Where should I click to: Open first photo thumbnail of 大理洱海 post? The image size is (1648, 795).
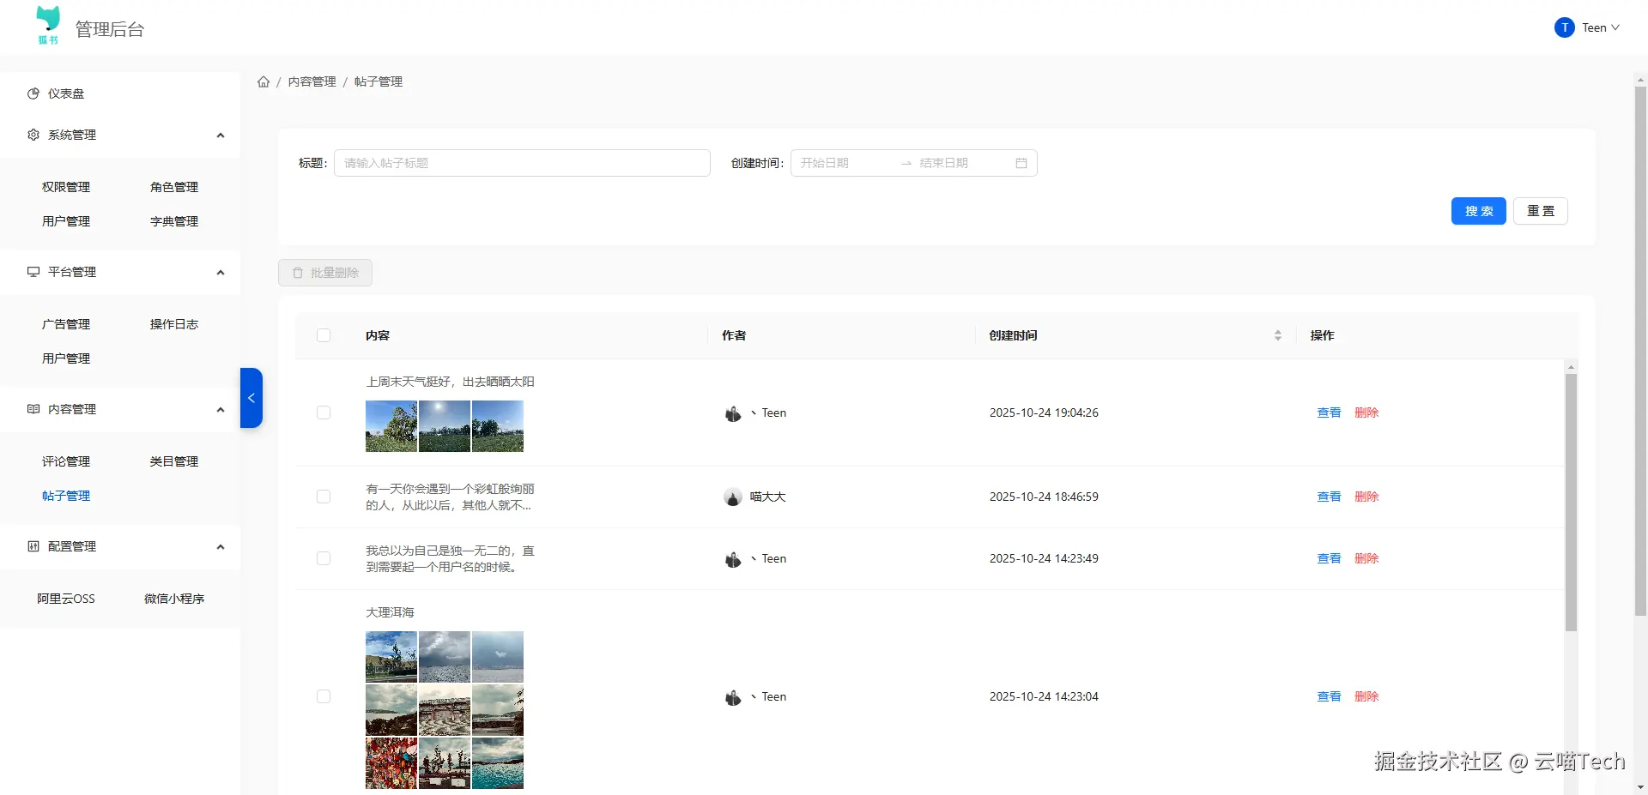tap(391, 657)
